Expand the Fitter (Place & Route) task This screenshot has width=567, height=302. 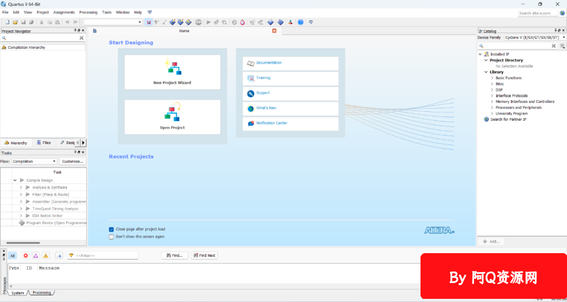point(21,194)
